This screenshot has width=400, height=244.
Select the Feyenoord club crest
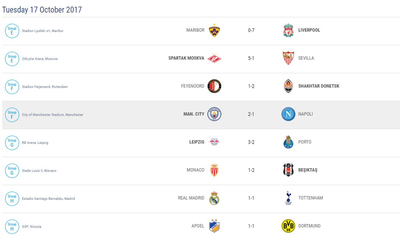pos(214,86)
